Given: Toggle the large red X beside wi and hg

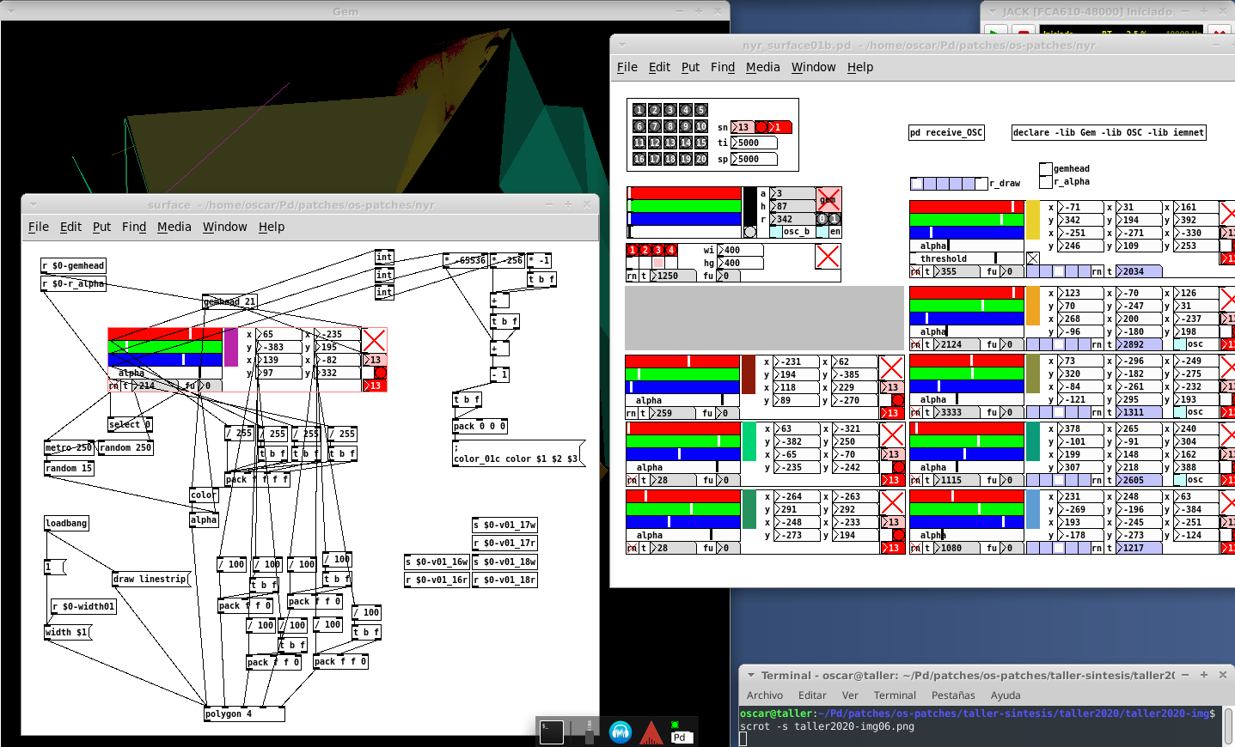Looking at the screenshot, I should 828,256.
